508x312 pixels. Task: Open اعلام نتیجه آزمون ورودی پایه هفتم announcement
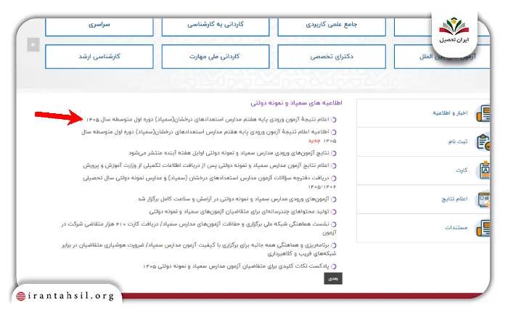208,120
